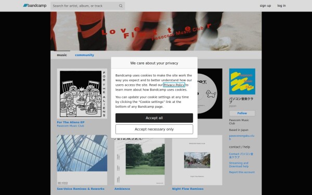This screenshot has width=312, height=195.
Task: Open For The Aliens EP cover art
Action: 82,94
